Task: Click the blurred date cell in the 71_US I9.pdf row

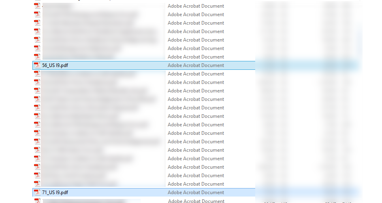Action: click(x=275, y=193)
